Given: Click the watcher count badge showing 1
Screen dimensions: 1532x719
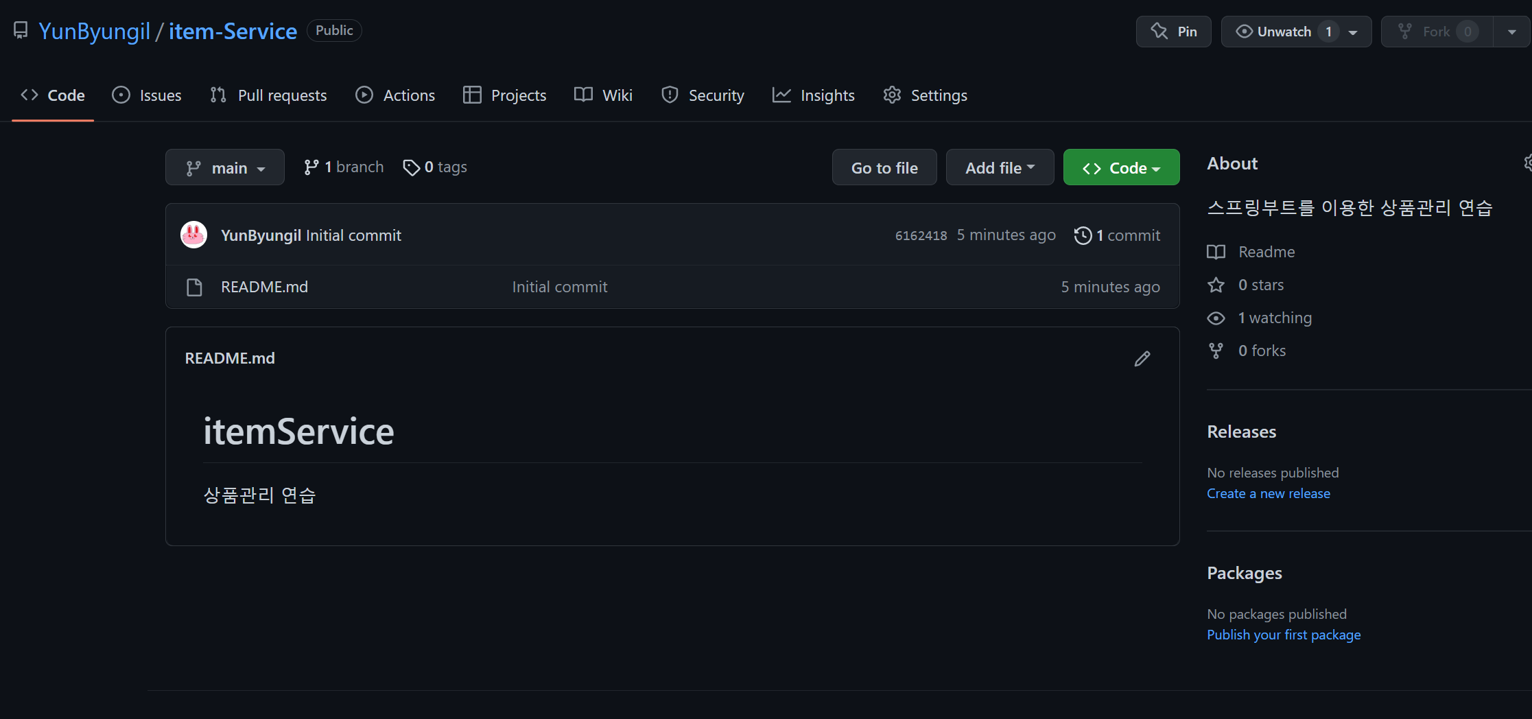Looking at the screenshot, I should click(1328, 32).
